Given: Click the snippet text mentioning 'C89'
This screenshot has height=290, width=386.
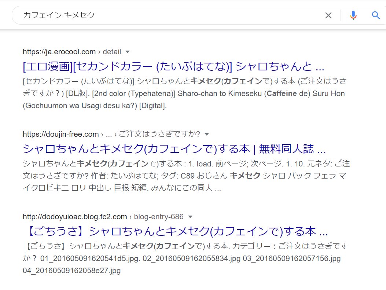Looking at the screenshot, I should [186, 176].
